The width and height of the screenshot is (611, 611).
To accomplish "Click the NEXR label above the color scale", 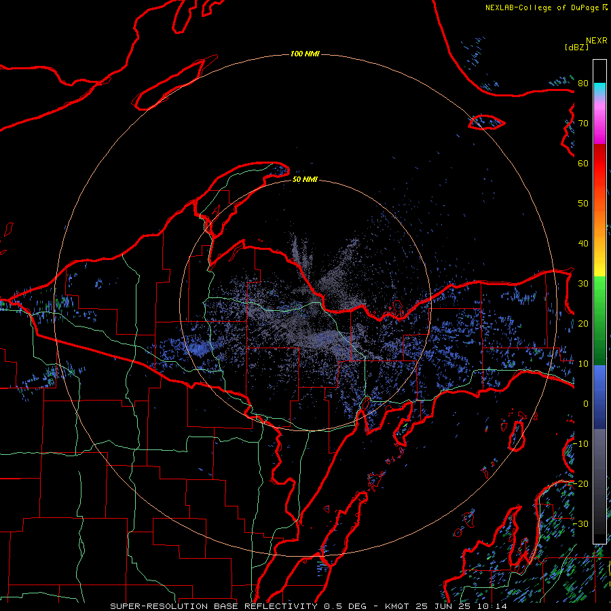I will 596,41.
